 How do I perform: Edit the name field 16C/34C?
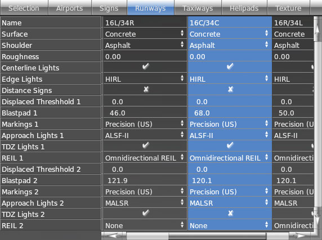(230, 23)
